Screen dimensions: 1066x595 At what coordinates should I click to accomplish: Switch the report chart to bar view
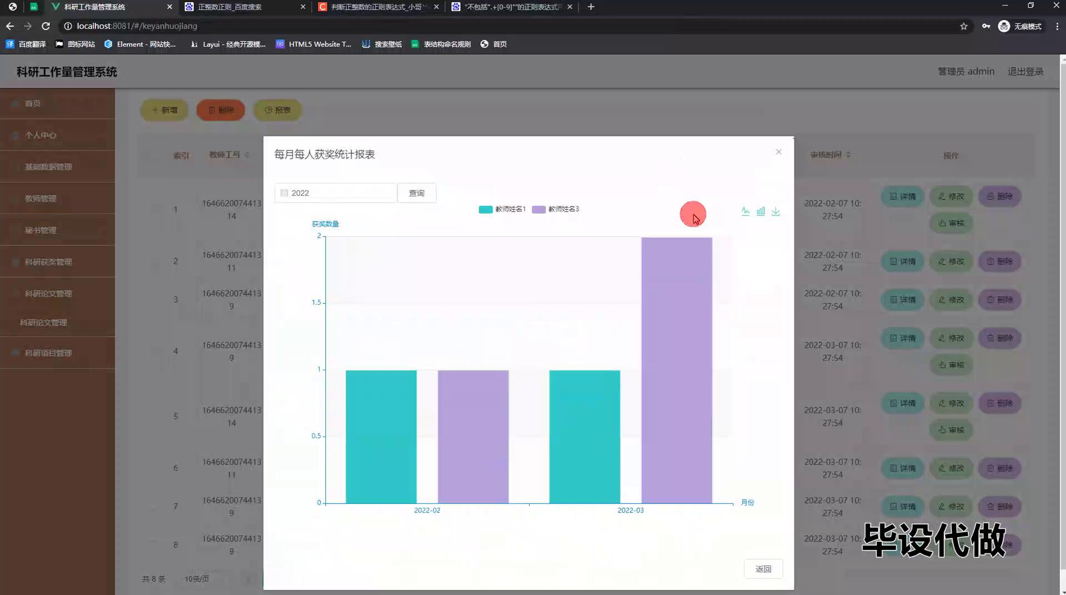click(x=760, y=211)
